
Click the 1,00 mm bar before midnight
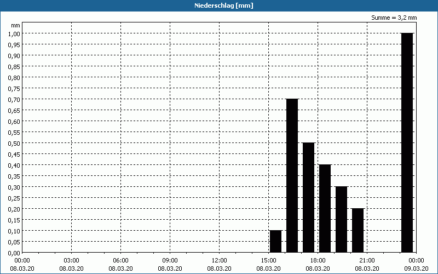pos(407,143)
